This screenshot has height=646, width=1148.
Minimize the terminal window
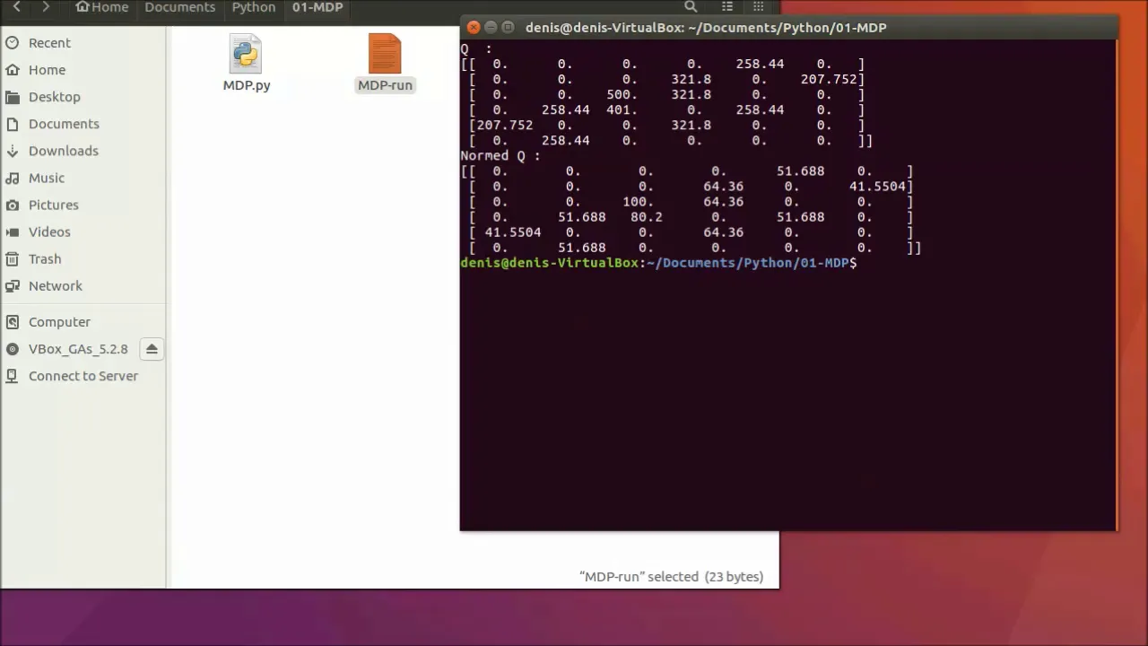(x=491, y=27)
